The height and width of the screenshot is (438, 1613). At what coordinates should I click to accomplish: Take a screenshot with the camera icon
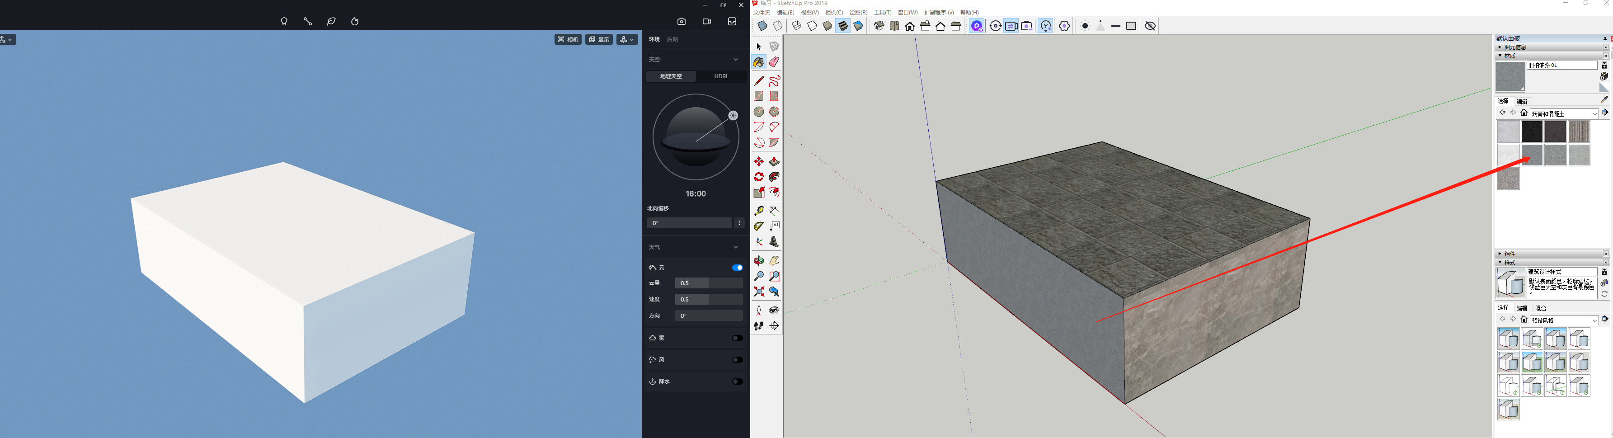tap(681, 22)
